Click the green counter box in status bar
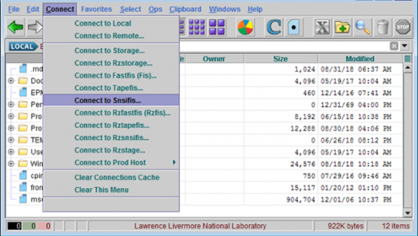Screen dimensions: 418x236 pyautogui.click(x=30, y=226)
